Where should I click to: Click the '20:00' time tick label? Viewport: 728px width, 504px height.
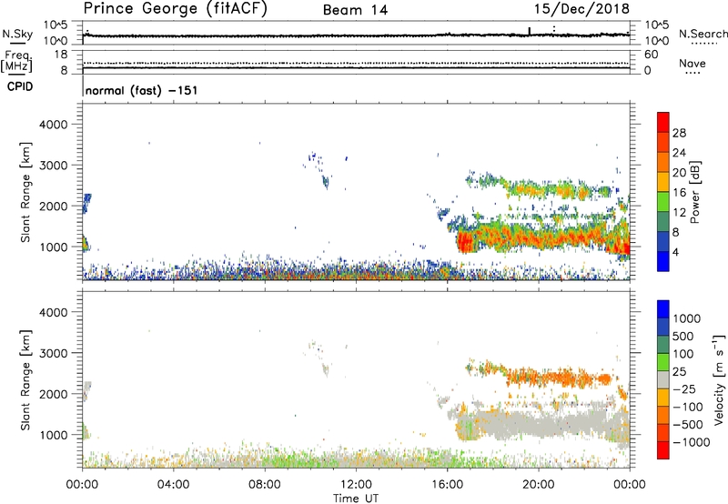click(539, 485)
